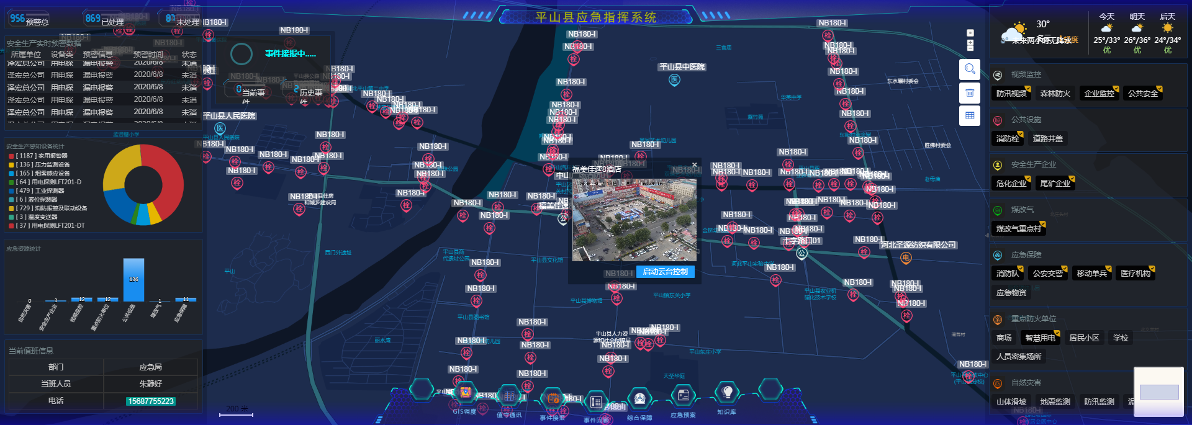Toggle the 学校 layer tag
The height and width of the screenshot is (425, 1192).
click(x=1121, y=338)
